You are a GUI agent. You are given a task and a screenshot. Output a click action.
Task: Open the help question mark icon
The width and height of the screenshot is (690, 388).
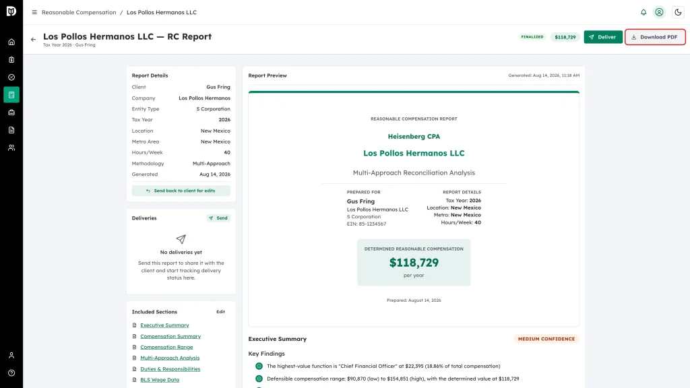tap(11, 373)
